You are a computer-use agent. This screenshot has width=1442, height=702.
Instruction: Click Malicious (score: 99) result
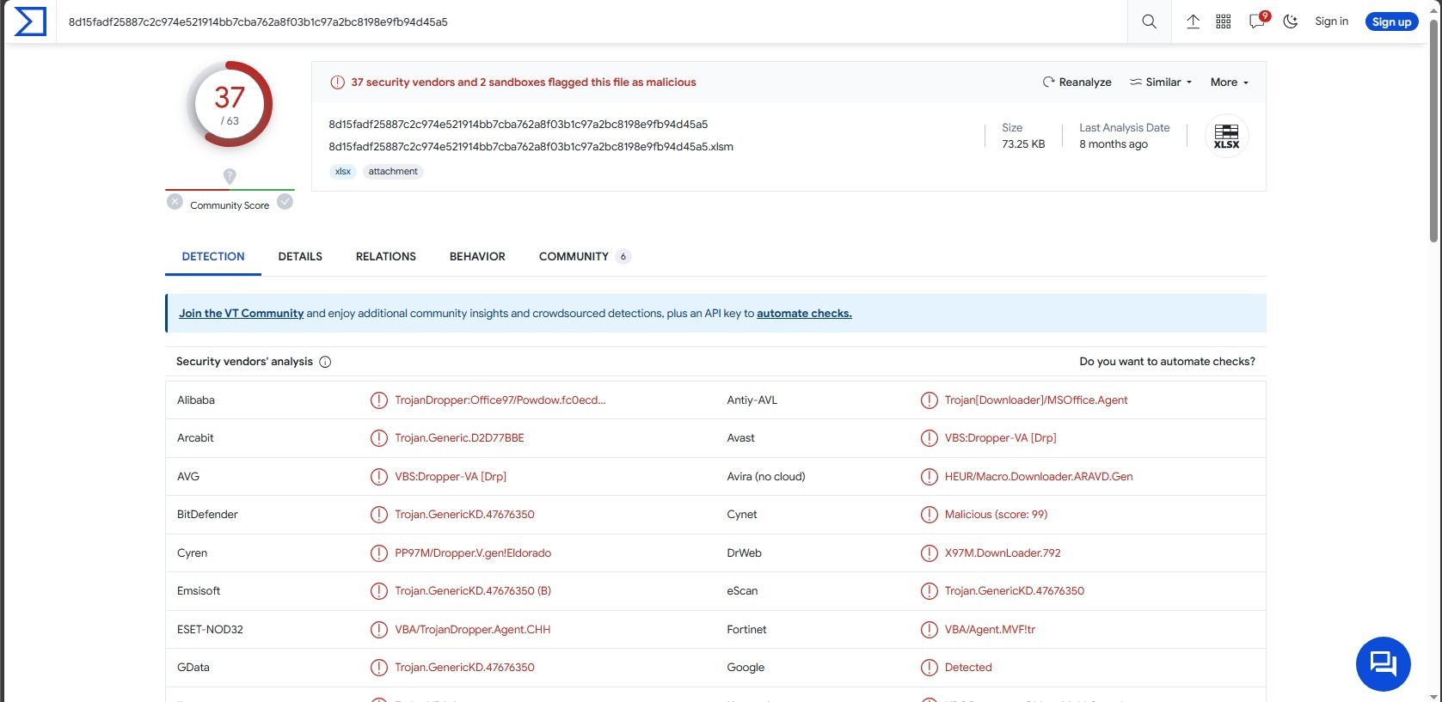click(996, 515)
